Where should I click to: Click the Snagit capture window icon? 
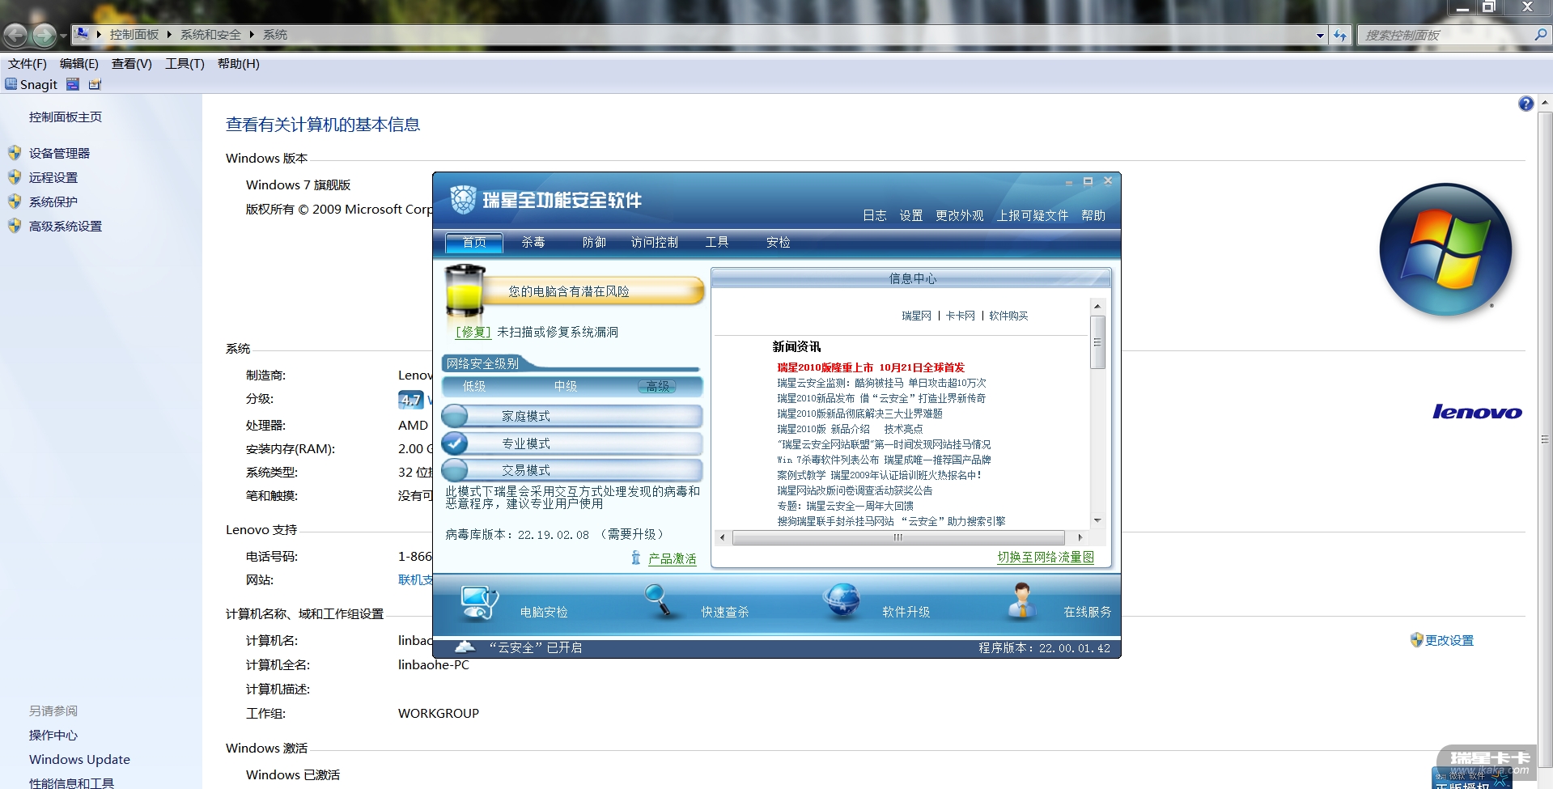click(x=73, y=84)
